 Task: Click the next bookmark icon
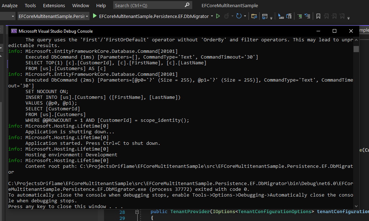(334, 16)
